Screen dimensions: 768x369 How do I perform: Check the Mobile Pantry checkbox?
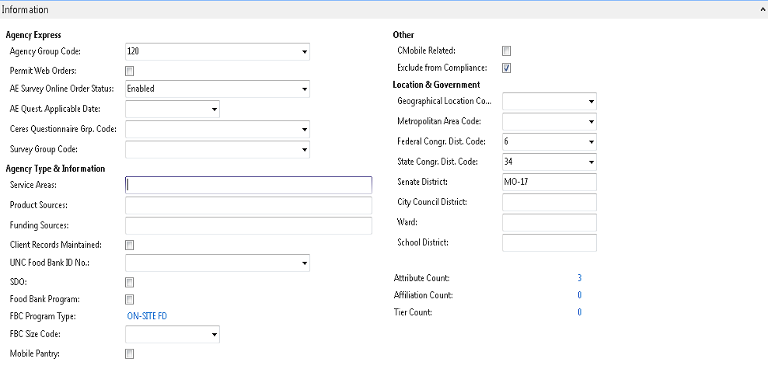pyautogui.click(x=130, y=354)
